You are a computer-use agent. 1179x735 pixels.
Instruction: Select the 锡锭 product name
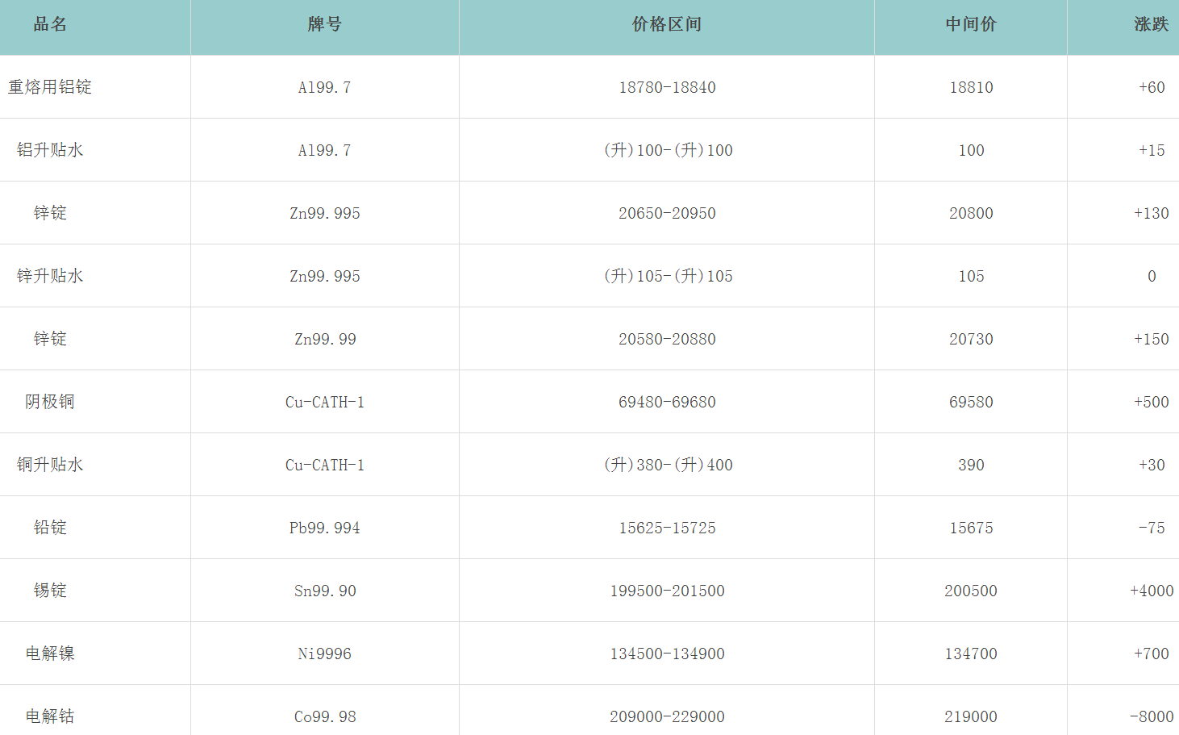pos(50,591)
